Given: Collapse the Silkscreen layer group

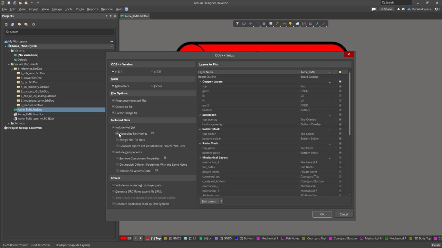Looking at the screenshot, I should coord(200,115).
